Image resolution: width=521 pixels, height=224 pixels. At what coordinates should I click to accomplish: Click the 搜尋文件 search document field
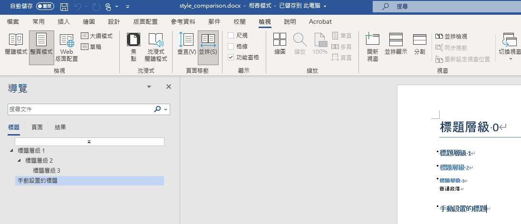81,109
